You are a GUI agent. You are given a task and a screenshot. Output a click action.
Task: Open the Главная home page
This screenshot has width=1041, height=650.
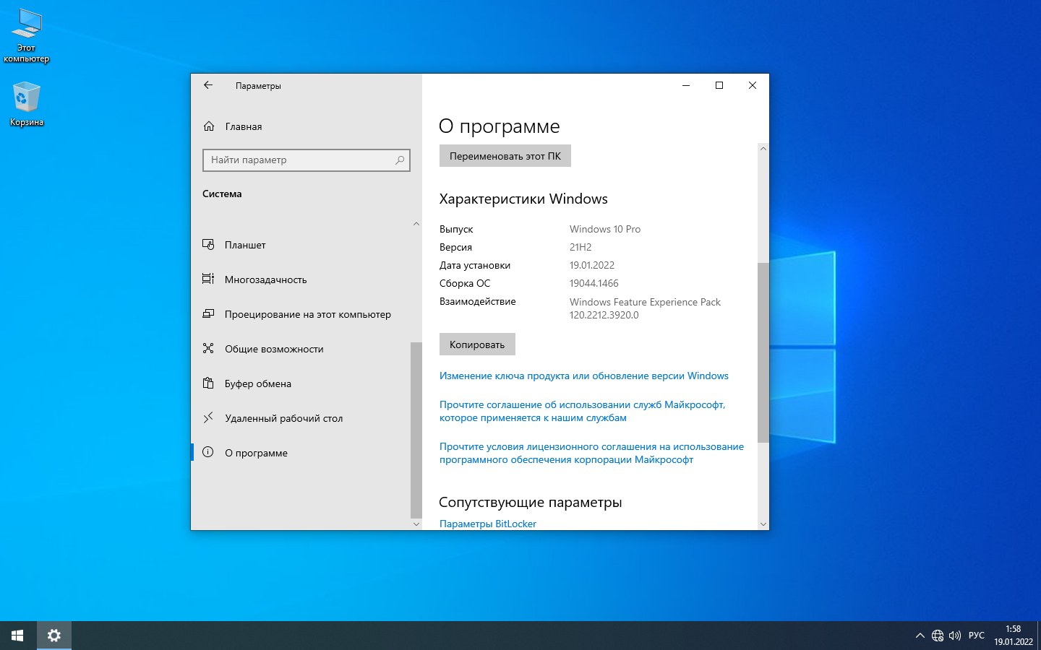coord(243,126)
